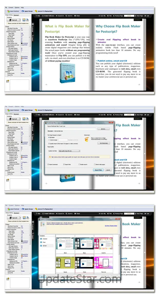Click Share icon in top screenshot viewer bar
Image resolution: width=159 pixels, height=301 pixels.
[75, 16]
